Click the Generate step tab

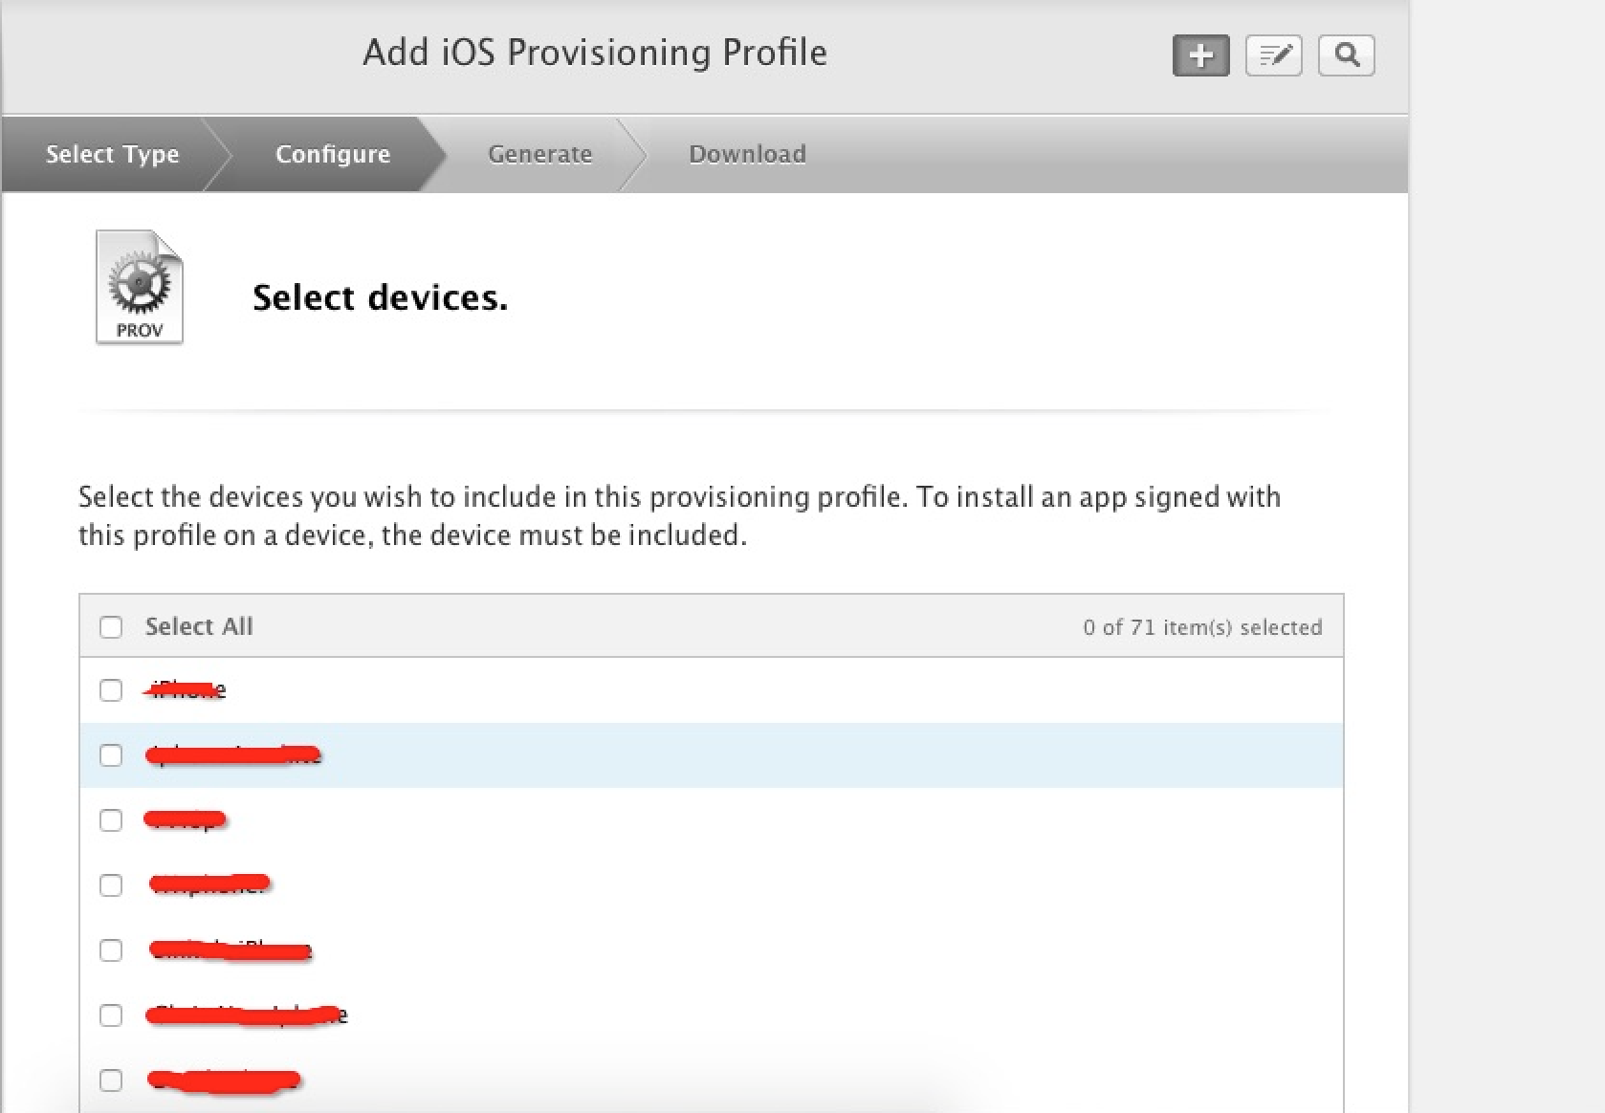pos(539,154)
